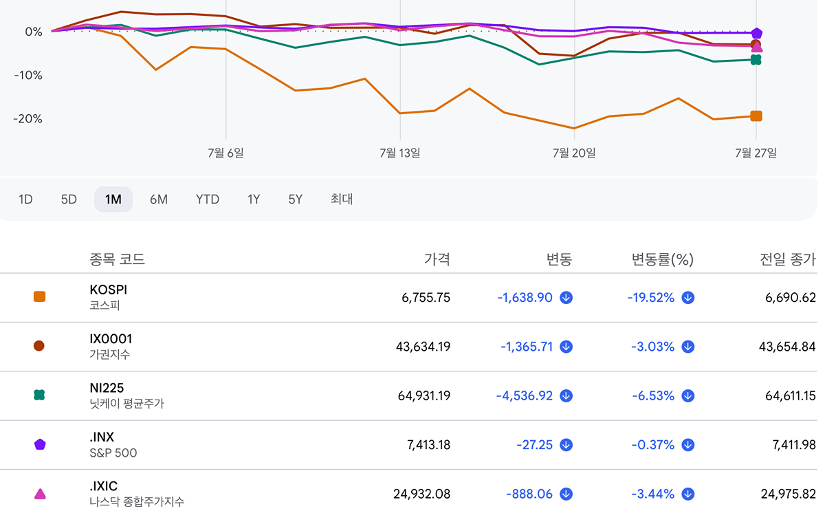
Task: Open the 나스닥 종합주가지수 row
Action: tap(137, 494)
